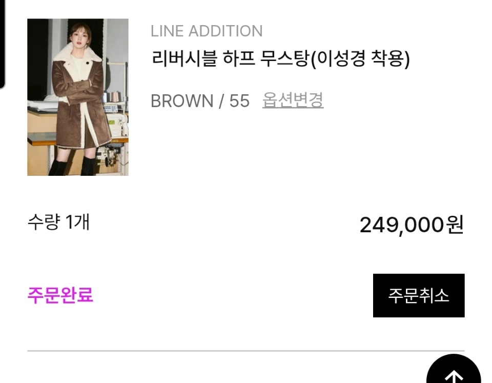Tap the 주문완료 order status label
The height and width of the screenshot is (383, 492).
click(60, 295)
